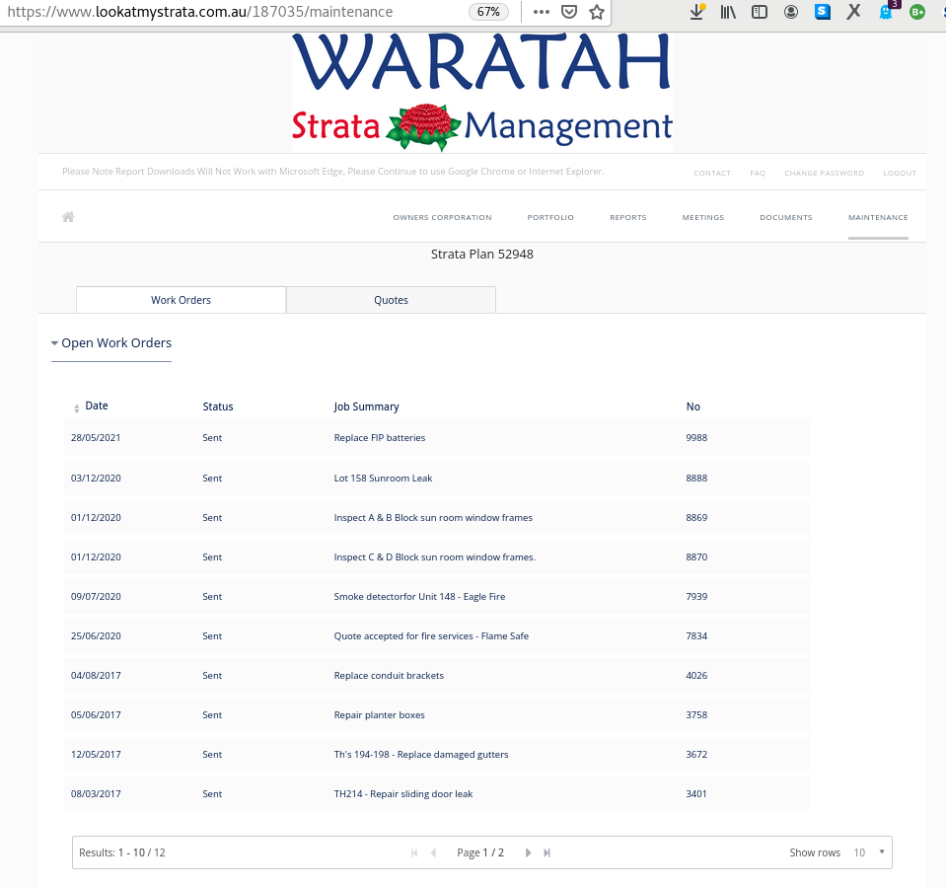Open the Flame Safe fire services job

pyautogui.click(x=431, y=635)
